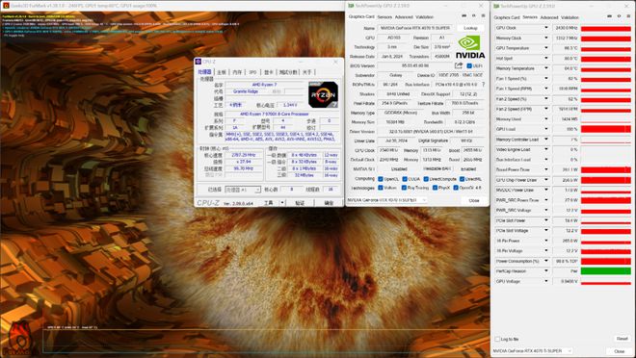The image size is (636, 358).
Task: Open the tools dropdown arrow in CPU-Z
Action: pyautogui.click(x=282, y=202)
